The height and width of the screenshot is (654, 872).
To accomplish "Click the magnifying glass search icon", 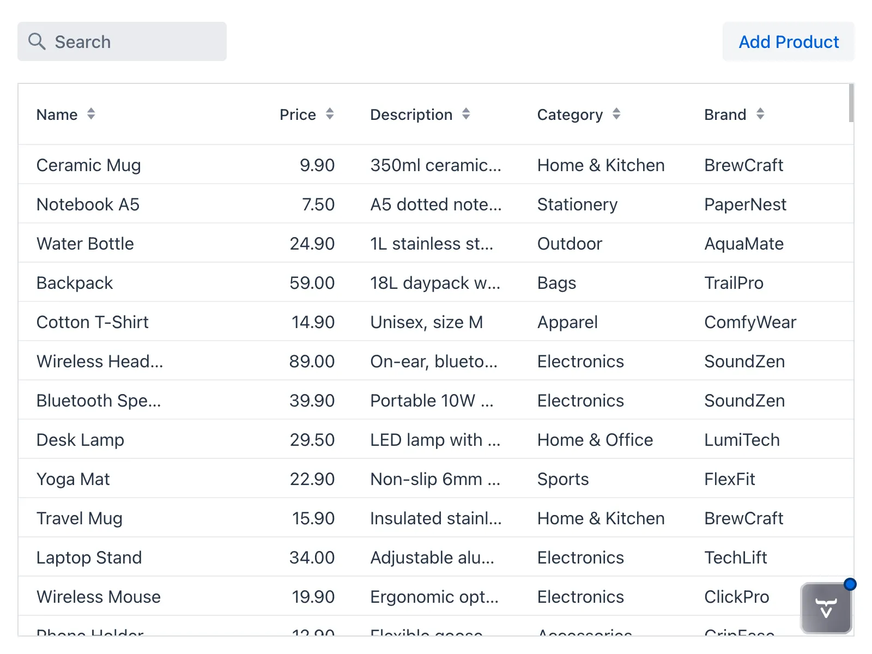I will coord(37,41).
